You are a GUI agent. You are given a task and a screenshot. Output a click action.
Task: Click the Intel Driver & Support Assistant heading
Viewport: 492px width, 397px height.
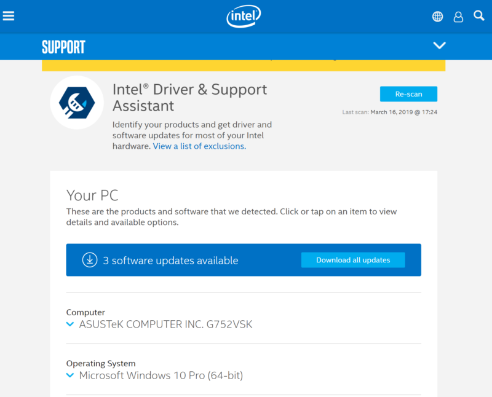pos(189,97)
